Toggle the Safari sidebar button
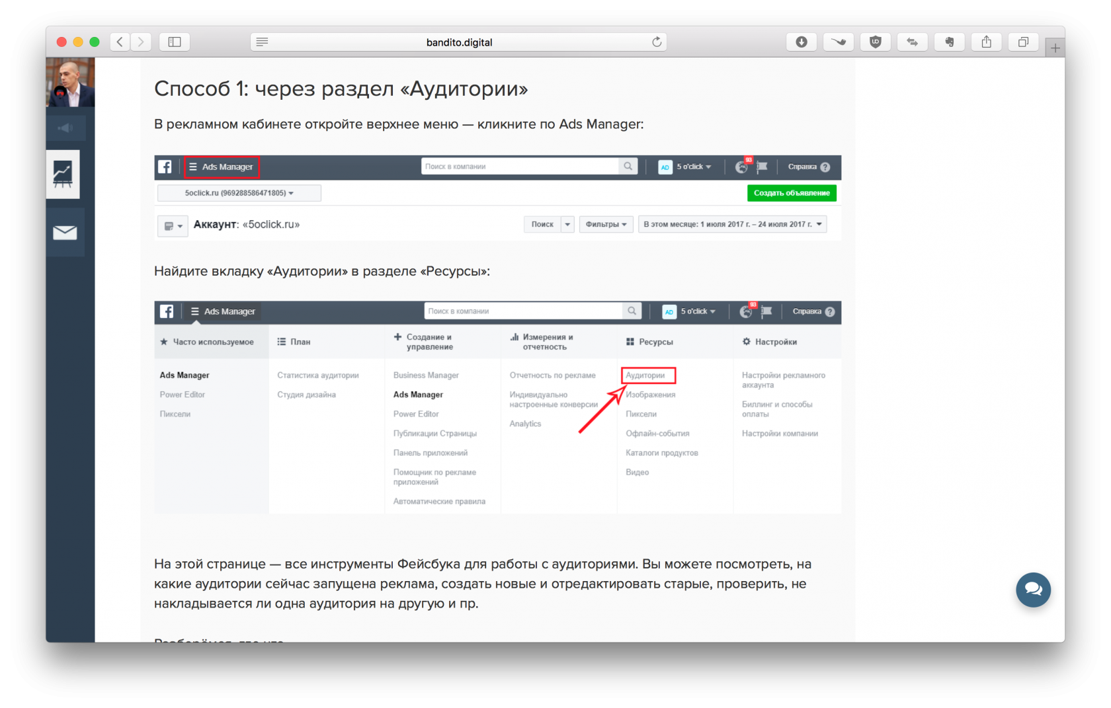The width and height of the screenshot is (1111, 708). coord(175,42)
